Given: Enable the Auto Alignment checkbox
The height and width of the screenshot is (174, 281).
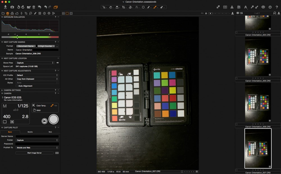Looking at the screenshot, I should pos(17,86).
